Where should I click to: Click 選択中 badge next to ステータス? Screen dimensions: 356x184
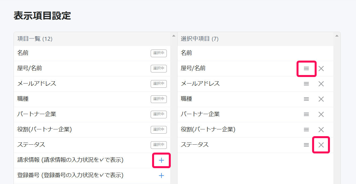[x=159, y=145]
